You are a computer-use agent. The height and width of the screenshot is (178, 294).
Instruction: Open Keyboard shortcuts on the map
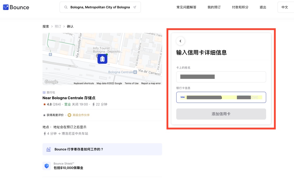coord(84,83)
